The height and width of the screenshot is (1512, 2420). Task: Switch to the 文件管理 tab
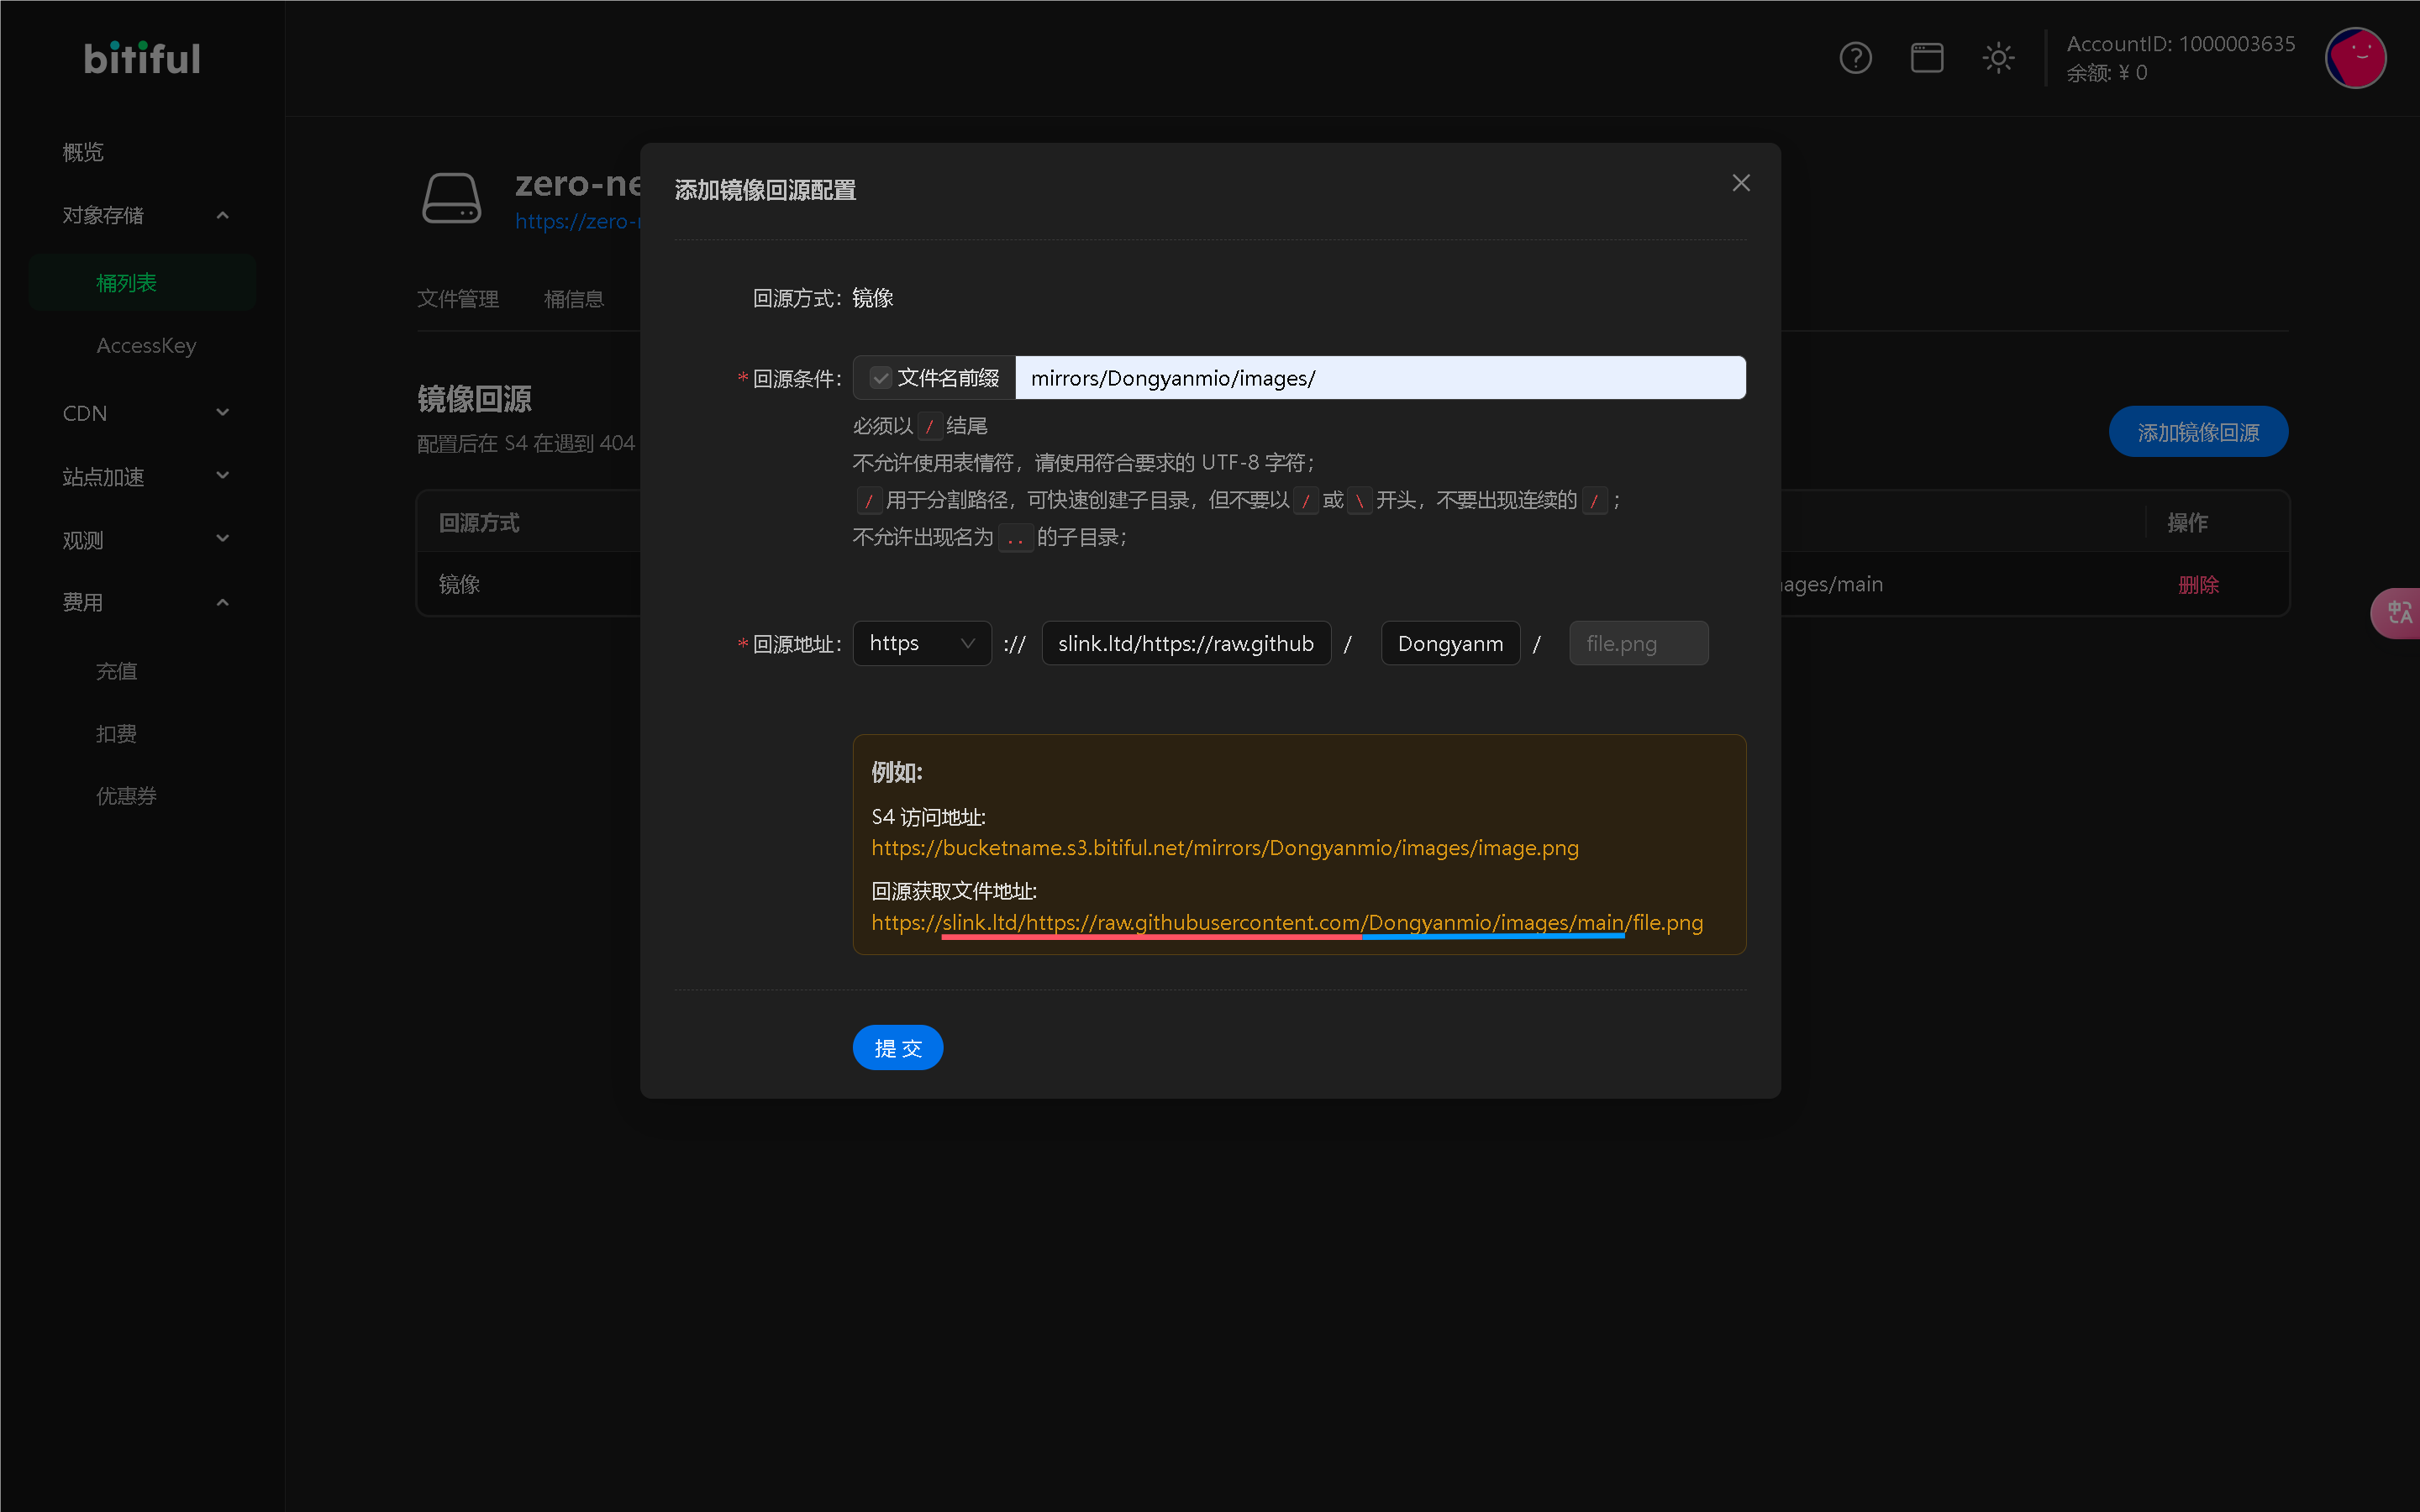[x=458, y=299]
